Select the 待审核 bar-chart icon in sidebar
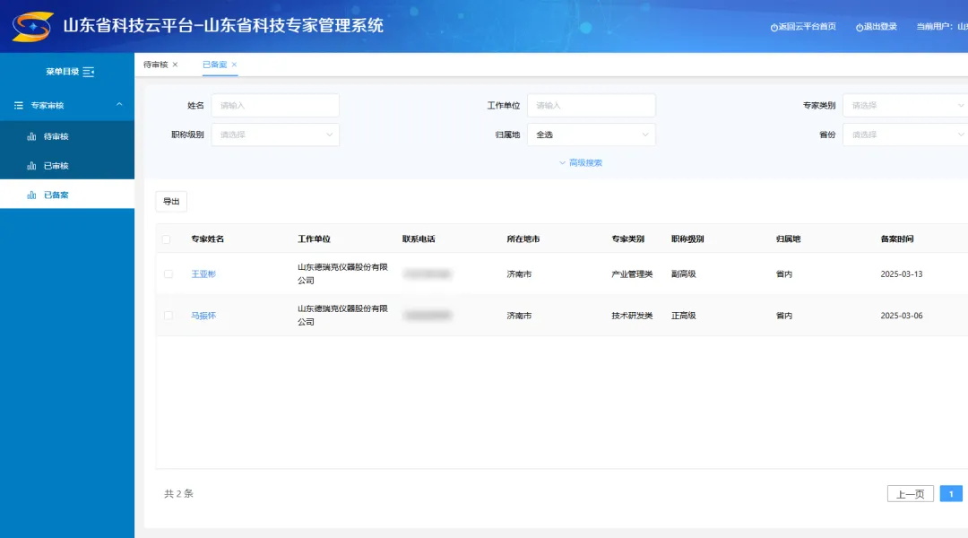 pyautogui.click(x=30, y=136)
